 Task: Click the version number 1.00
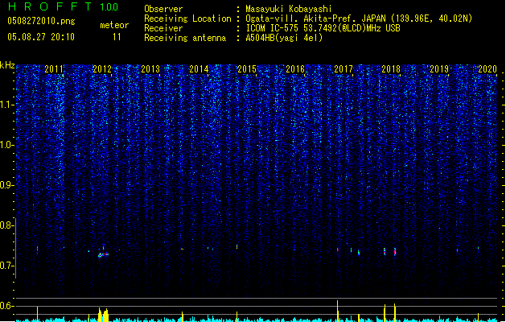coord(109,7)
